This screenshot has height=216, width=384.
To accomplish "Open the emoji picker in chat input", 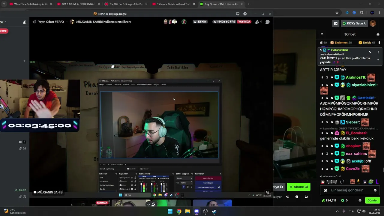I will (375, 190).
